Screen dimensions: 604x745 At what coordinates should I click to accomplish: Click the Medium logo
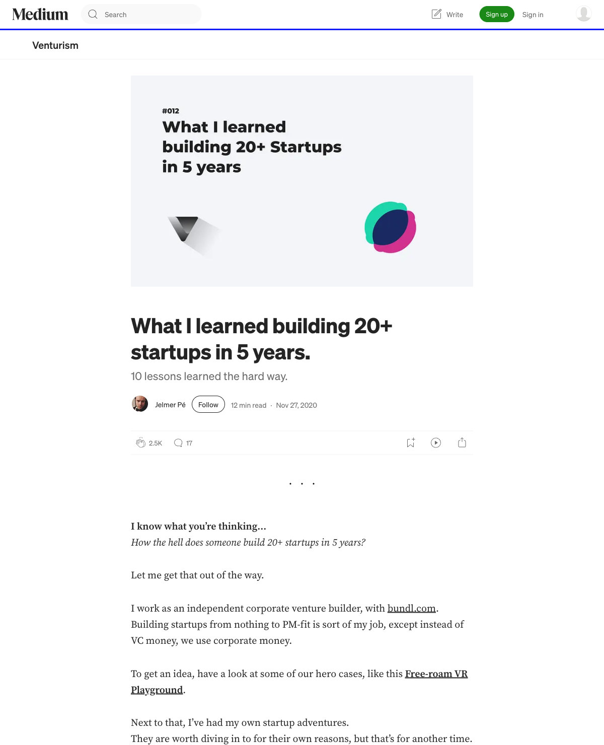click(40, 15)
